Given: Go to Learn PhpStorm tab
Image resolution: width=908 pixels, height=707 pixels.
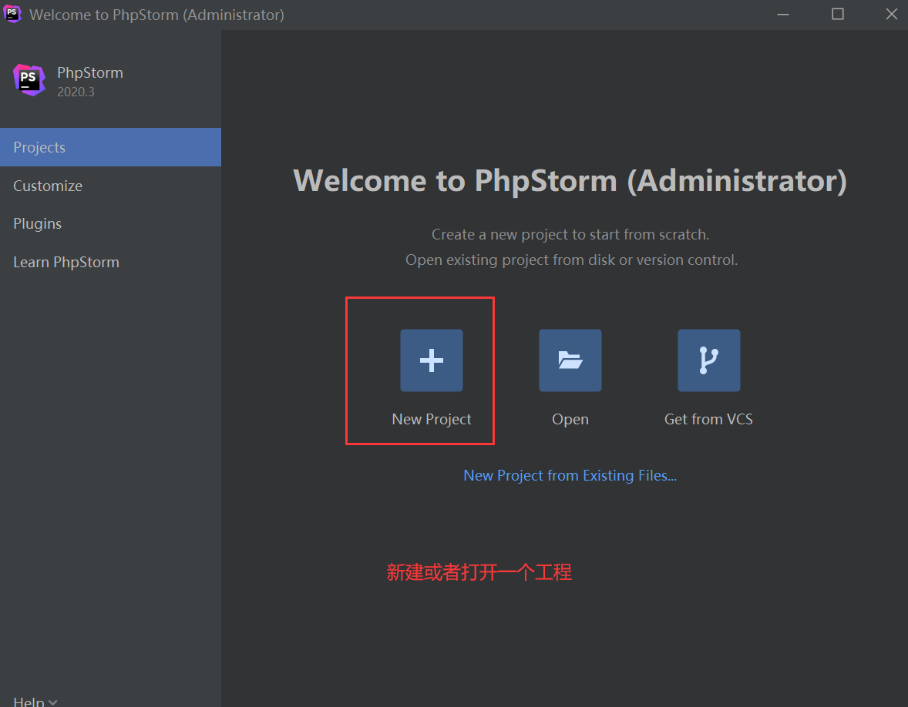Looking at the screenshot, I should coord(110,262).
